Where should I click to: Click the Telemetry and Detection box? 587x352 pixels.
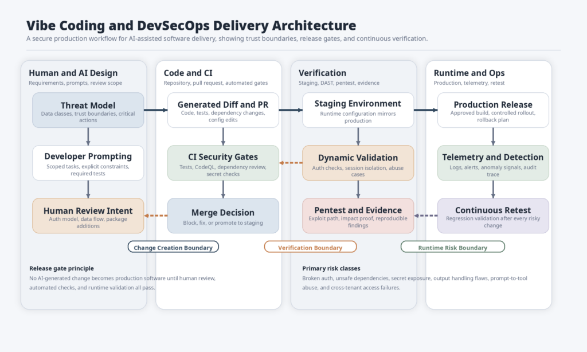[493, 163]
